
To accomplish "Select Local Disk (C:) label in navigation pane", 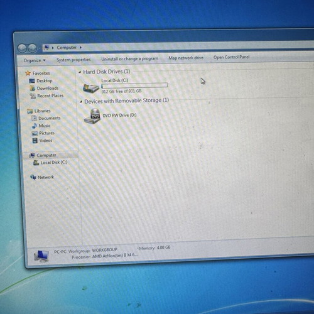I will 54,163.
